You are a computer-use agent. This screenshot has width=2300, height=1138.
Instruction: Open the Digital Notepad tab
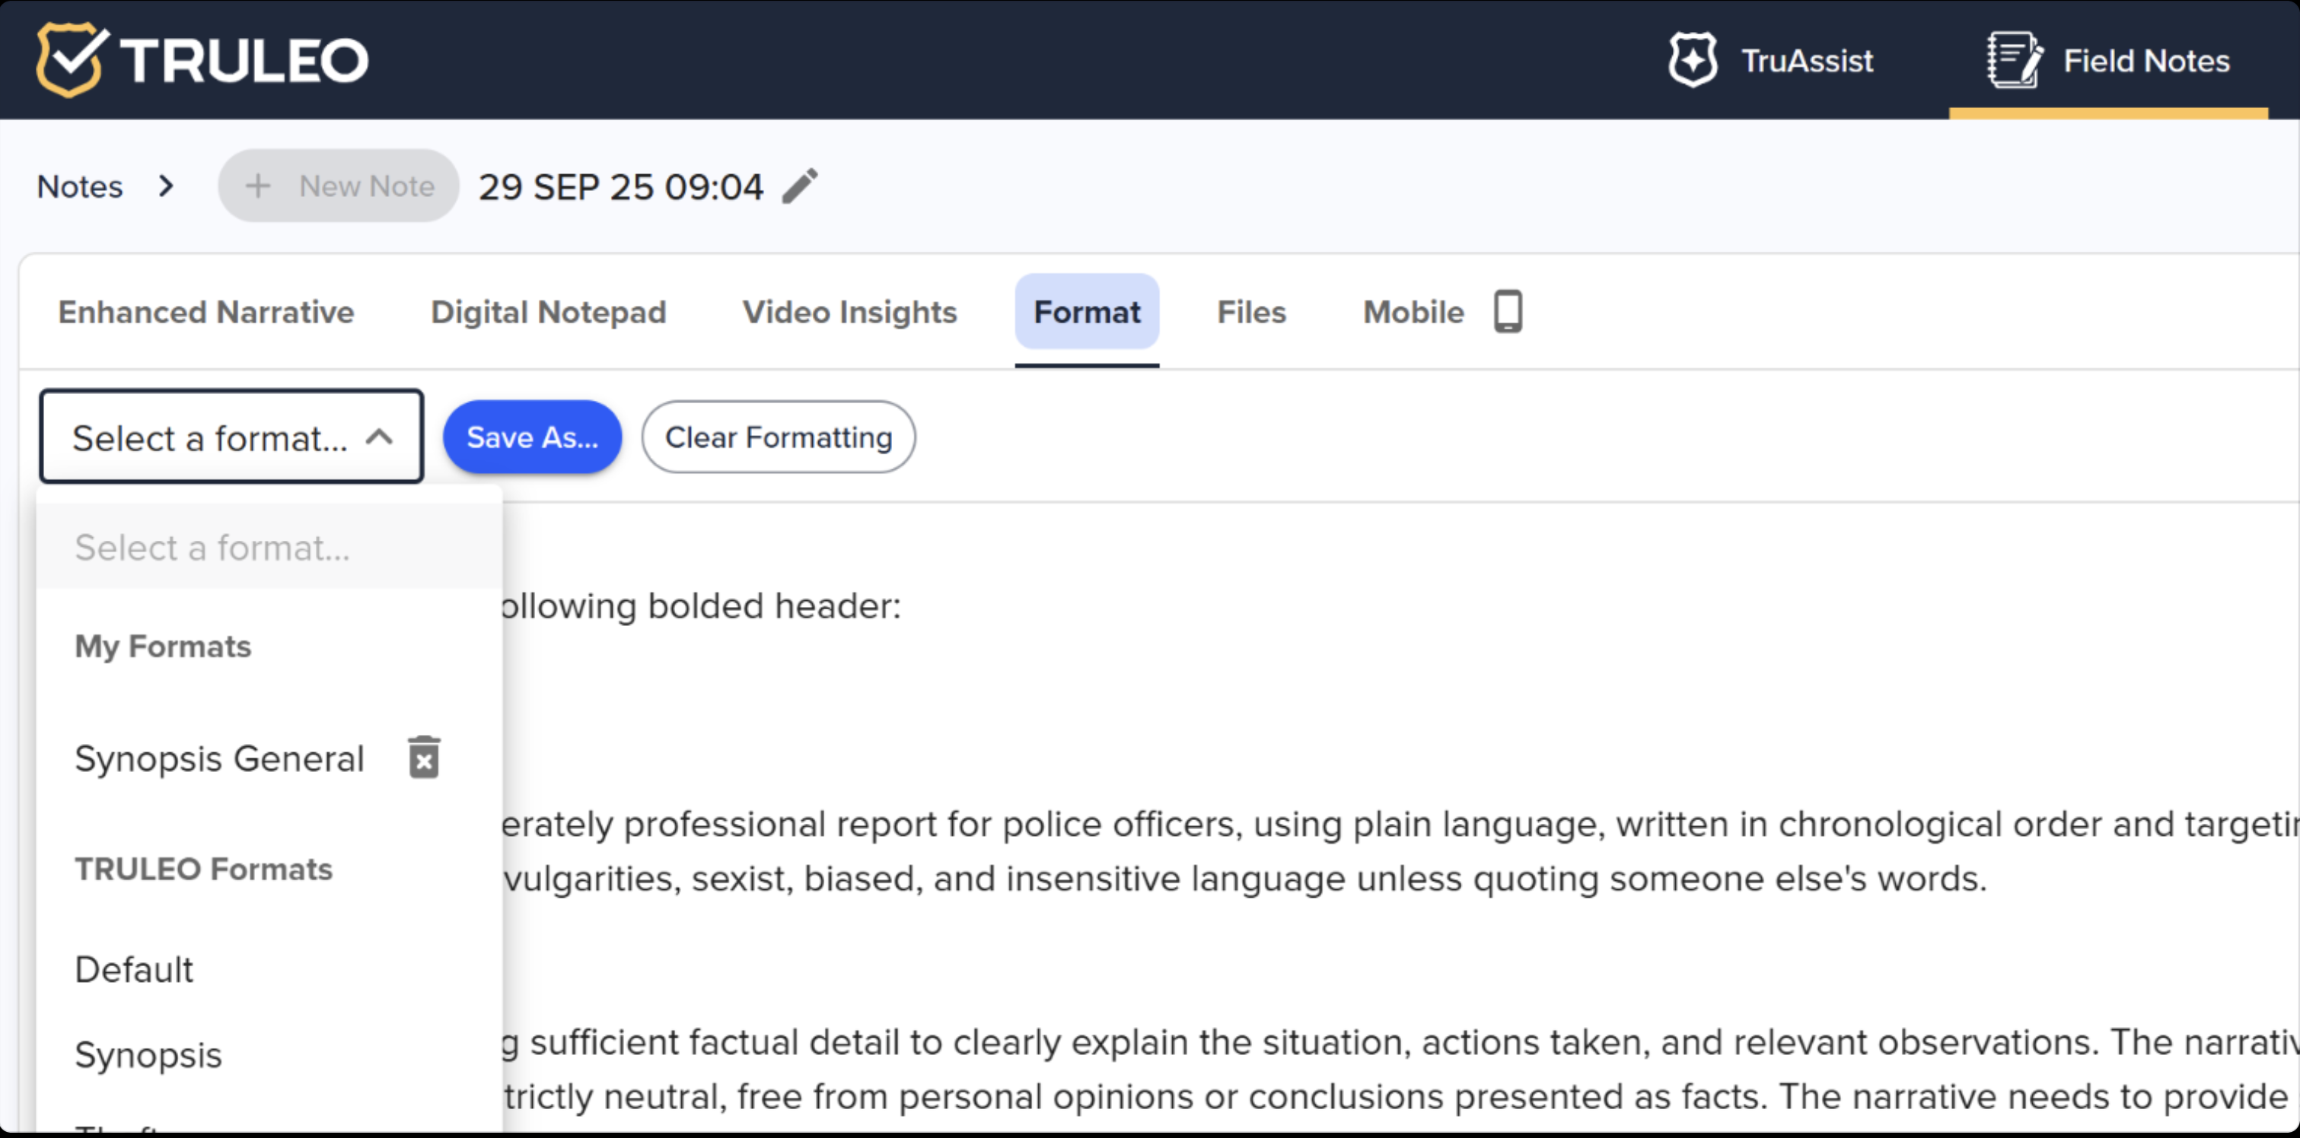click(x=547, y=311)
